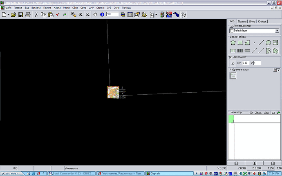Zoom out with the minus magnifier icon
282x176 pixels.
pos(87,15)
